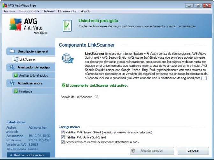Open the Herramientas menu
Screen dimensions: 214x160
68,11
